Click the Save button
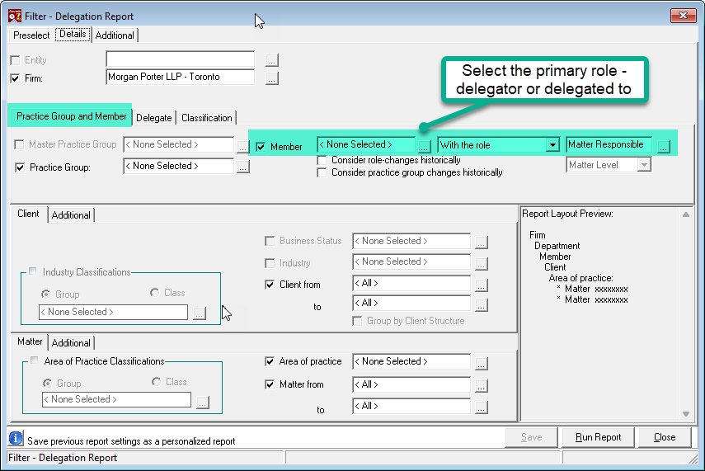The image size is (705, 471). point(532,437)
